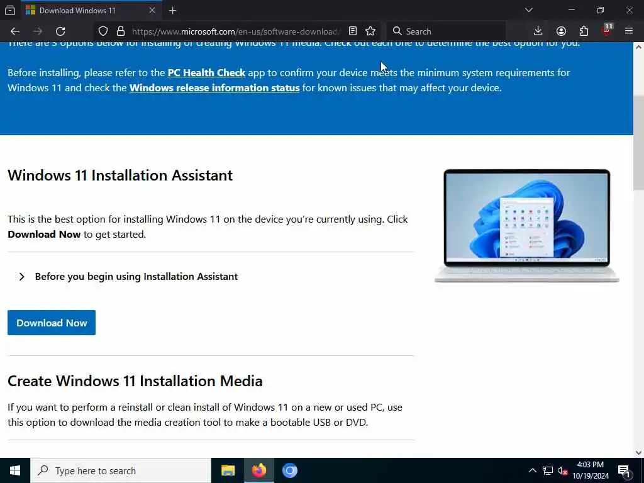Open the notification center icon

624,470
